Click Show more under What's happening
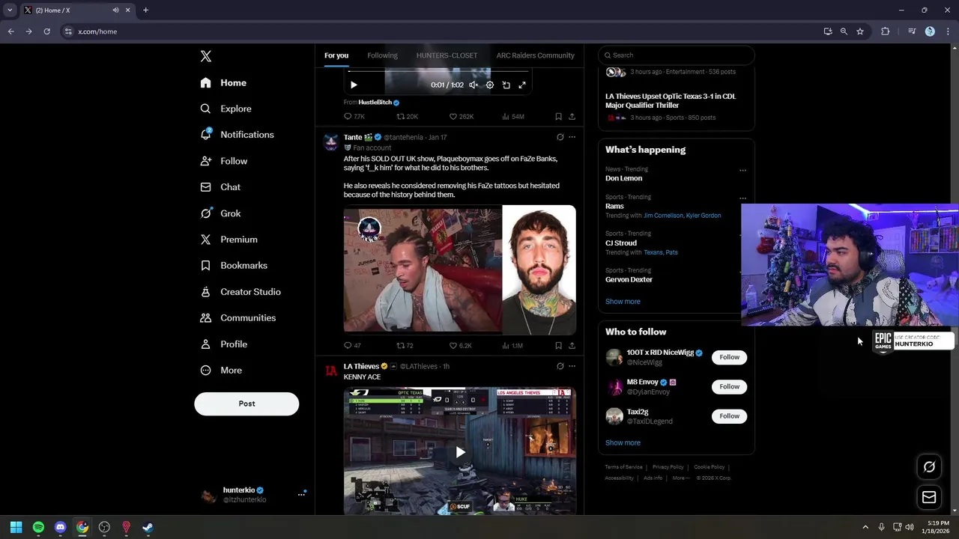The image size is (959, 539). [x=623, y=302]
